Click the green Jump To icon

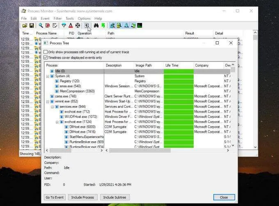[x=103, y=25]
